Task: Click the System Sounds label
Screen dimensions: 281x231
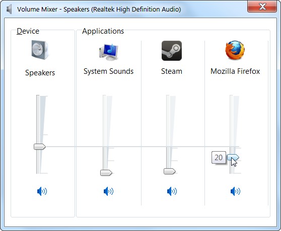Action: point(109,71)
